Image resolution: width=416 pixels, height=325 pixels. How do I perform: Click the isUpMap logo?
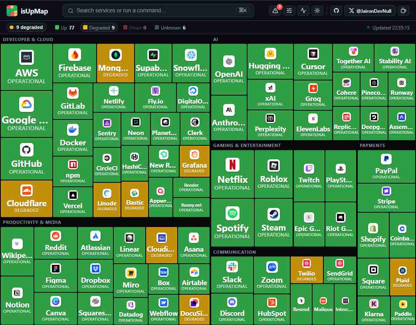pos(27,11)
